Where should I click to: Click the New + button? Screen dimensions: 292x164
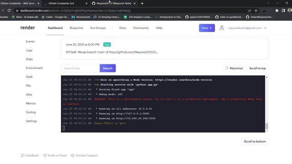tap(207, 28)
